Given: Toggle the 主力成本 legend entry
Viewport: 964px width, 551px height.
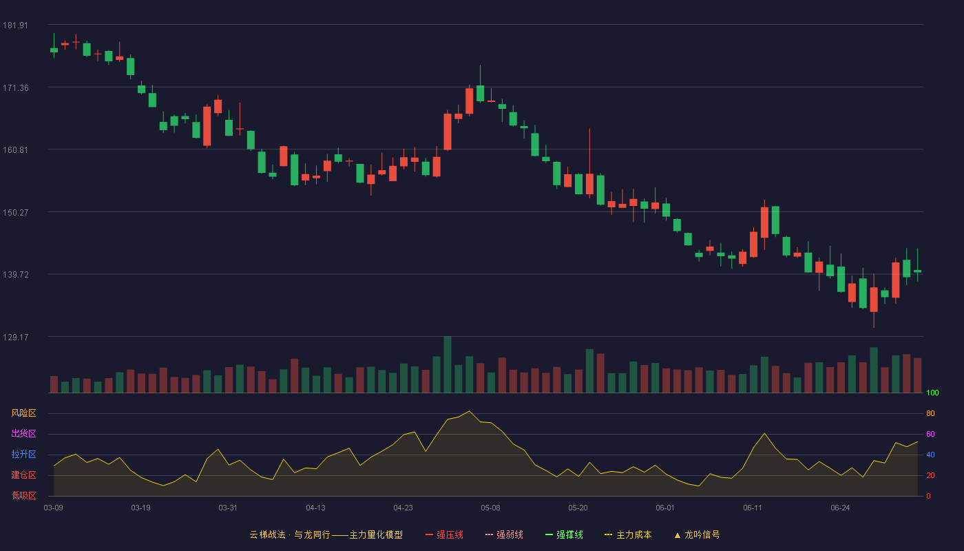Looking at the screenshot, I should tap(628, 534).
